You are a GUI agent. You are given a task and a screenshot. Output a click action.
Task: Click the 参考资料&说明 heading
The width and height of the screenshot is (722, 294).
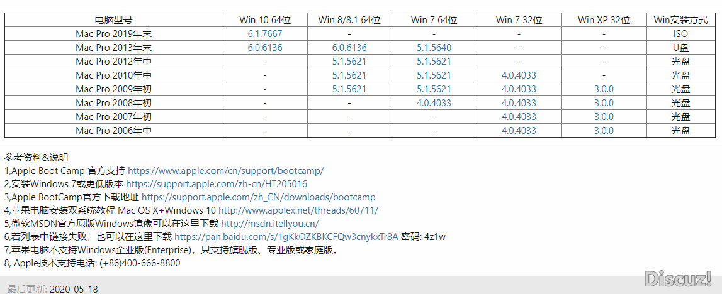tap(37, 158)
